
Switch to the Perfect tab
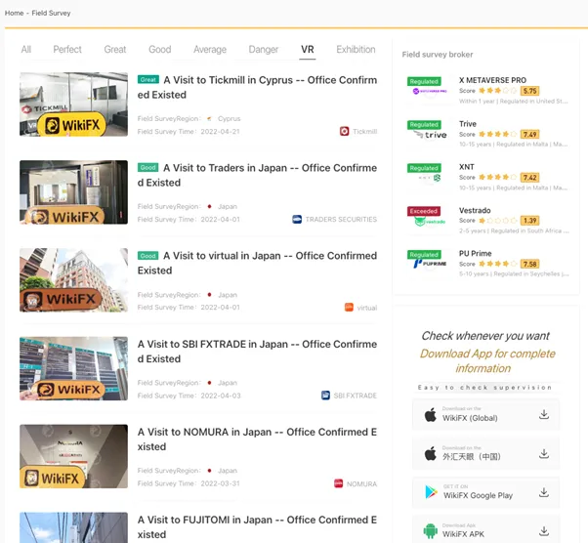pos(67,50)
